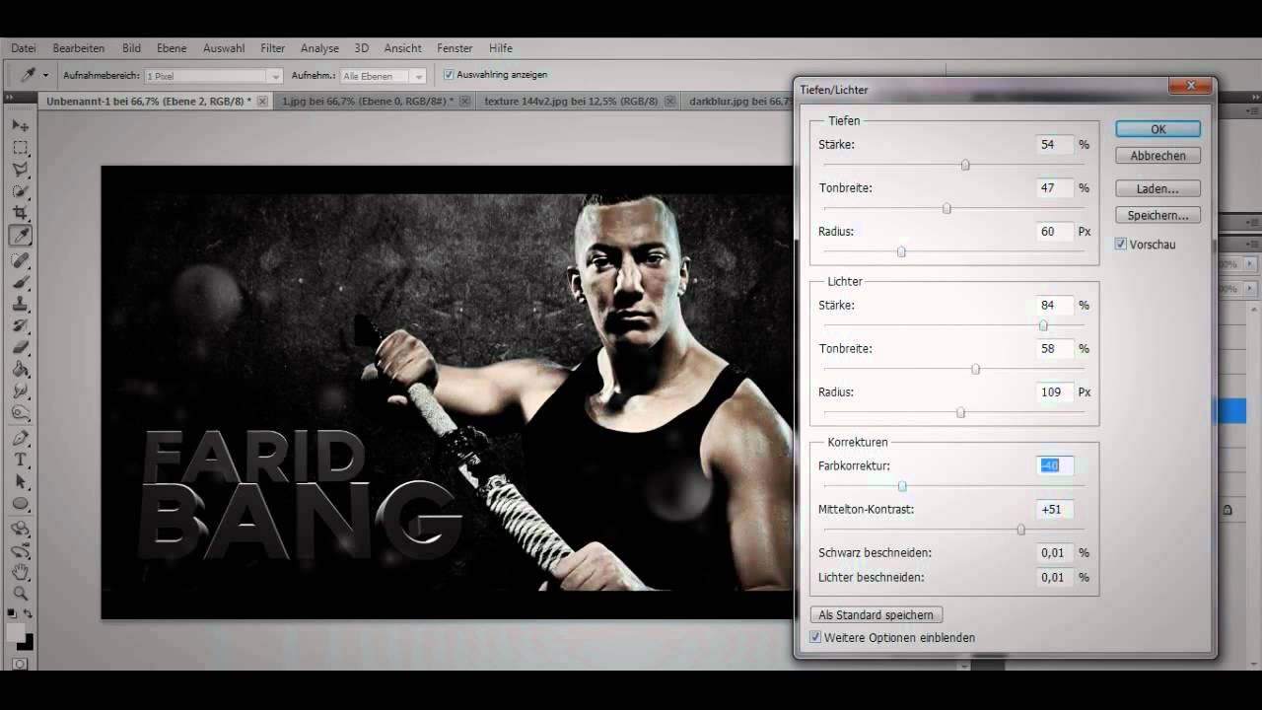Select the Clone Stamp tool

tap(20, 304)
